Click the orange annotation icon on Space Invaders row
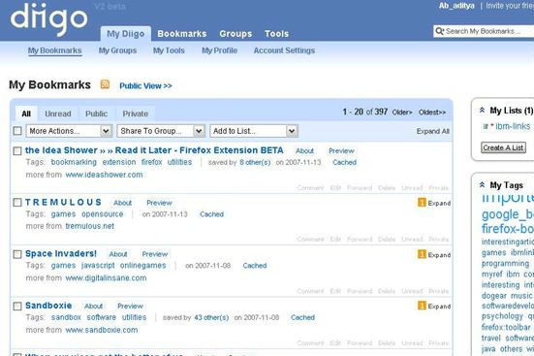The width and height of the screenshot is (534, 356). click(x=422, y=254)
